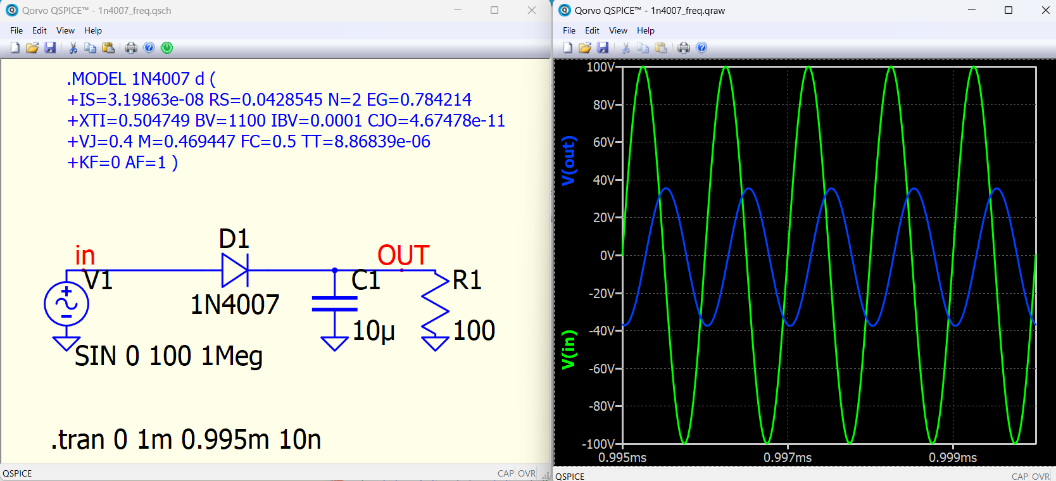
Task: Click Save icon in schematic window toolbar
Action: click(50, 47)
